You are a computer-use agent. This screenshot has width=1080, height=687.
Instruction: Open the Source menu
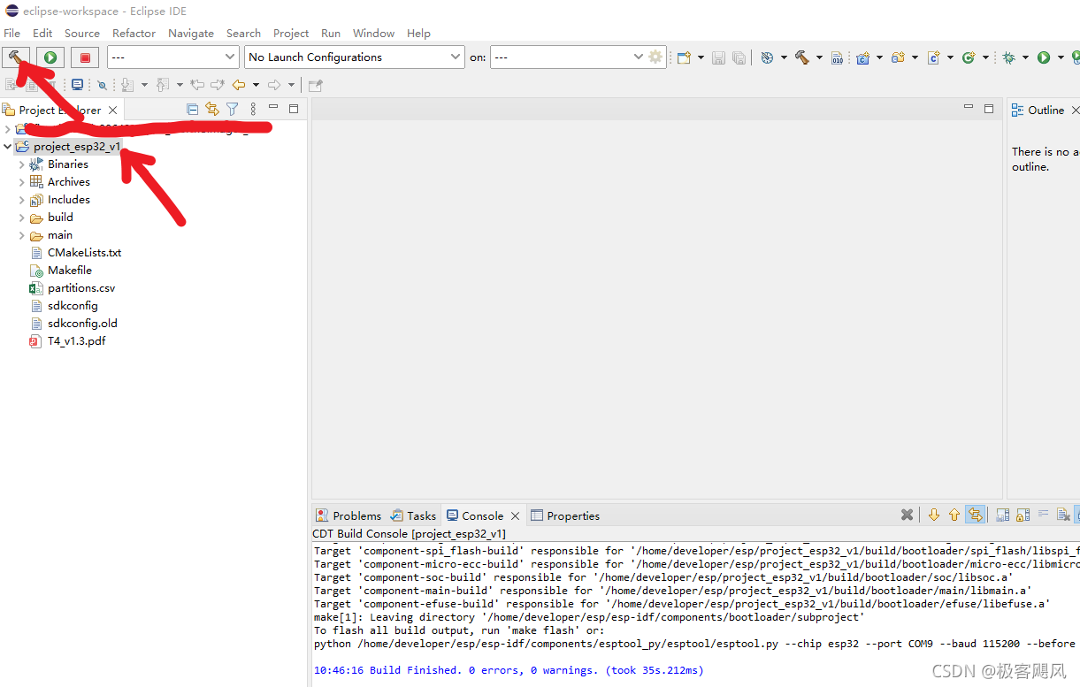pos(82,33)
